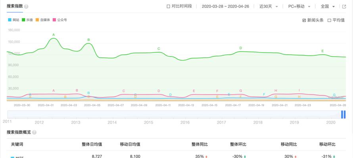Click pink news marker E on 公众号 line
Image resolution: width=353 pixels, height=158 pixels.
point(194,91)
